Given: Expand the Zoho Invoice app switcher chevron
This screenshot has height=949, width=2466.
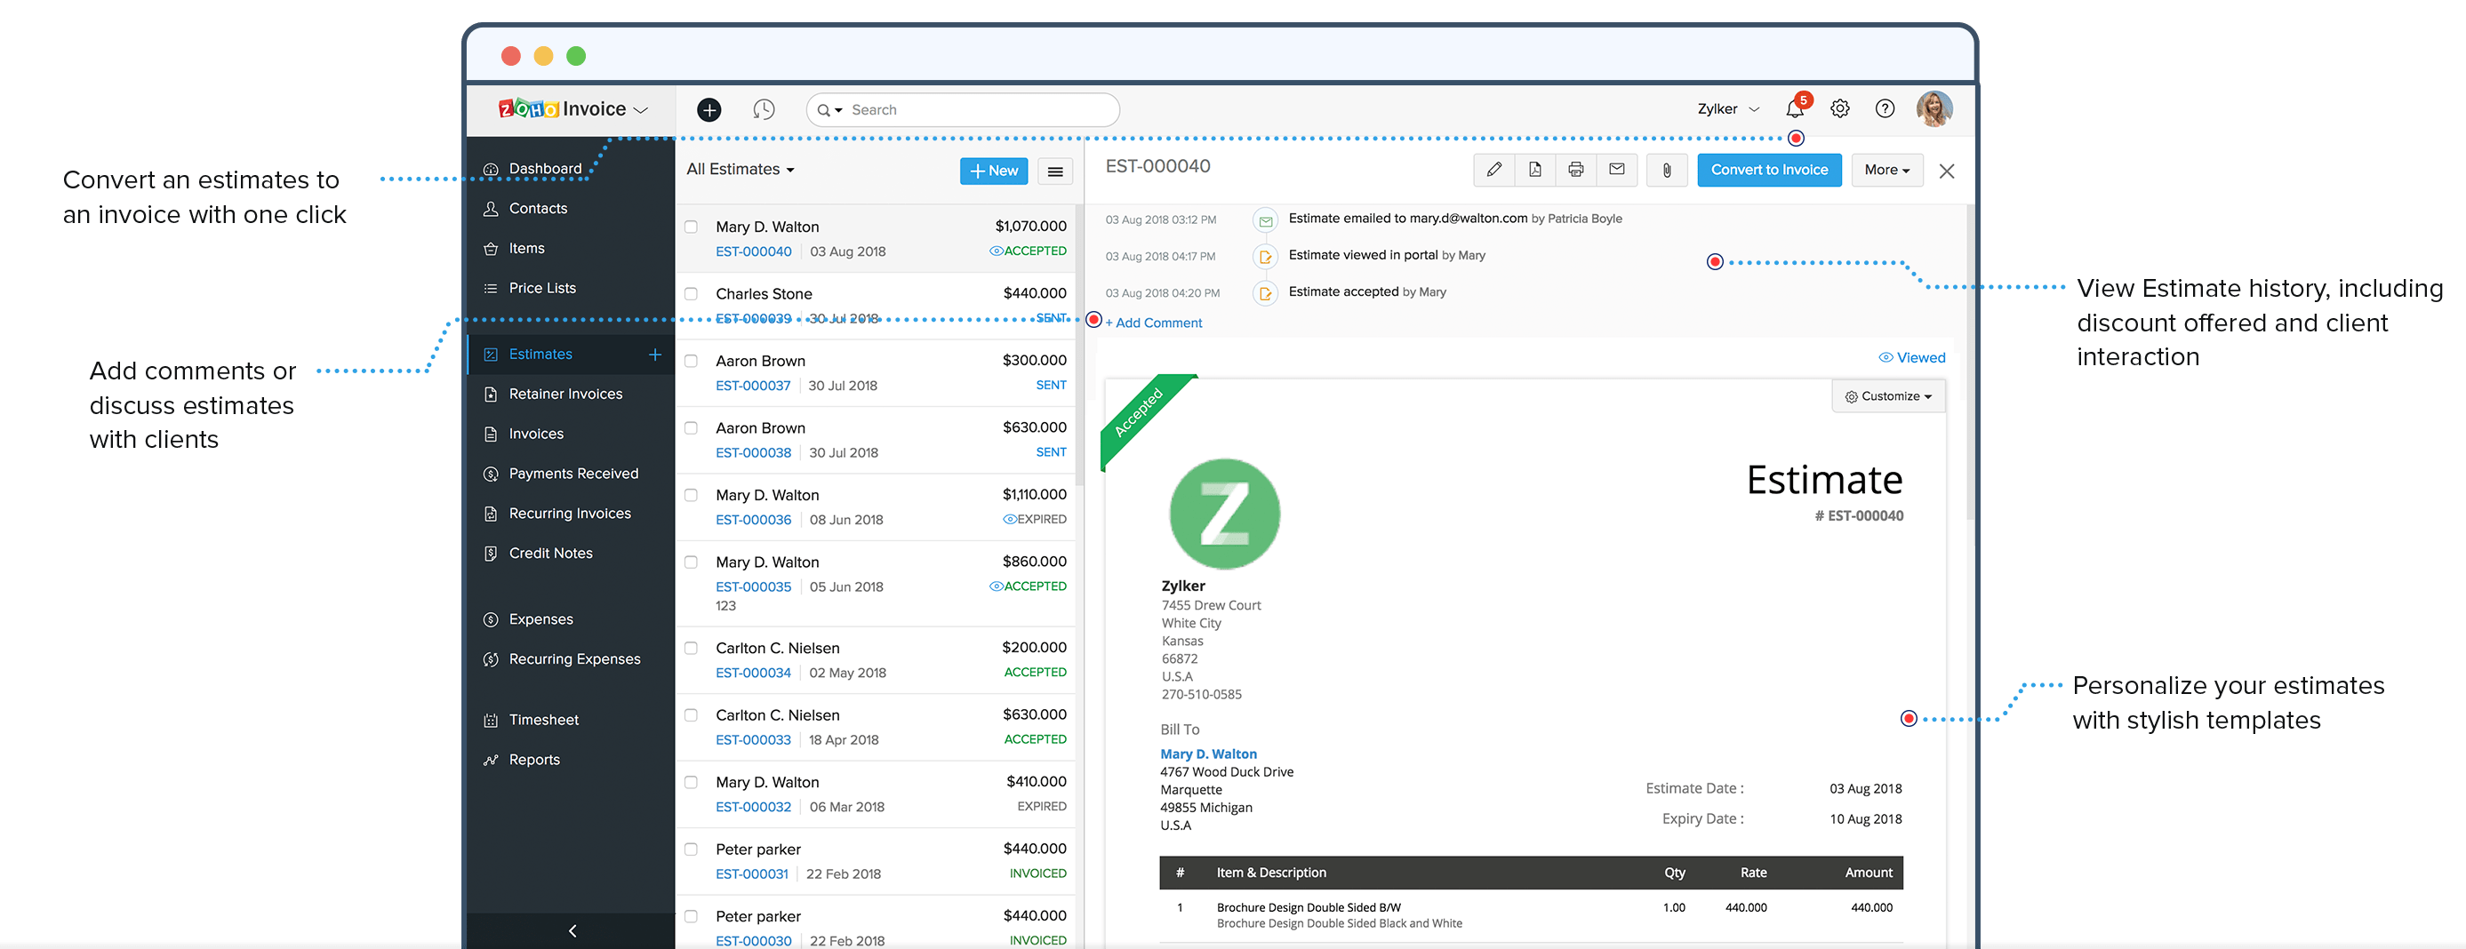Looking at the screenshot, I should coord(641,111).
